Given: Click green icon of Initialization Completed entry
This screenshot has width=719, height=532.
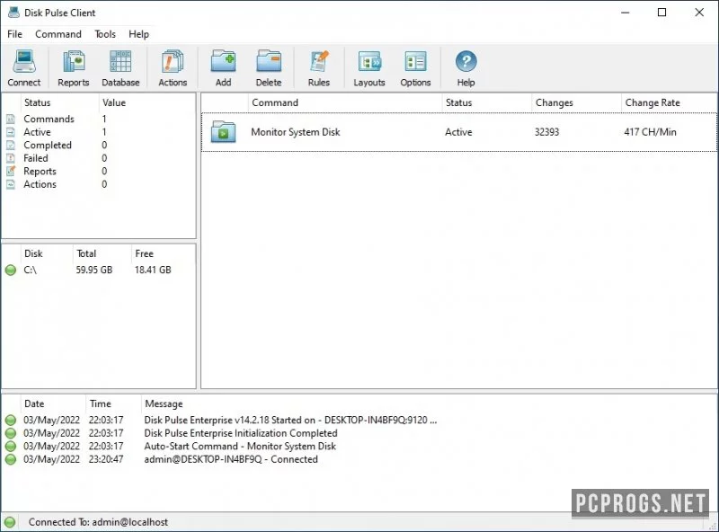Looking at the screenshot, I should [x=11, y=433].
